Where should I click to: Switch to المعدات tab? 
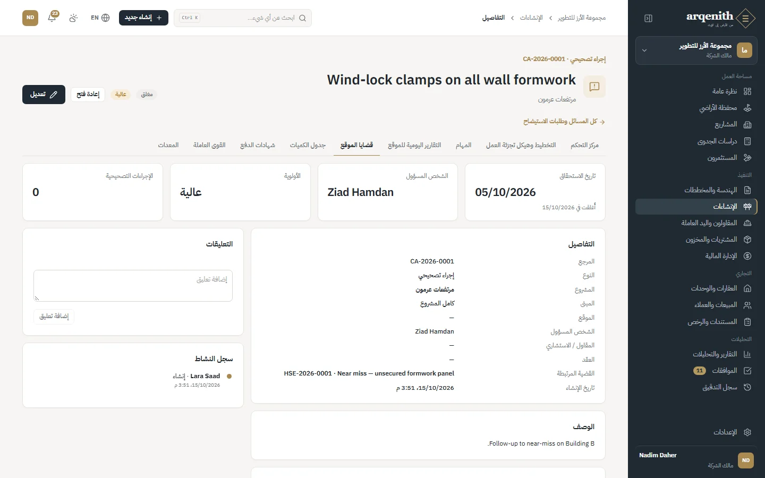pos(168,145)
